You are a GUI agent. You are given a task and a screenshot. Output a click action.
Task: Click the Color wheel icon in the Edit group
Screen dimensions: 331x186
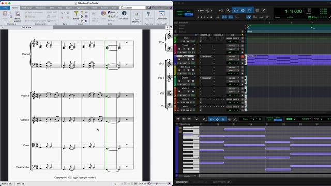pos(103,14)
